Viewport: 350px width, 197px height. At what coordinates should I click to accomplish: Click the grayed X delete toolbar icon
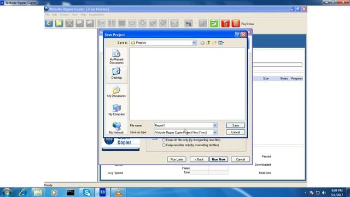[69, 23]
